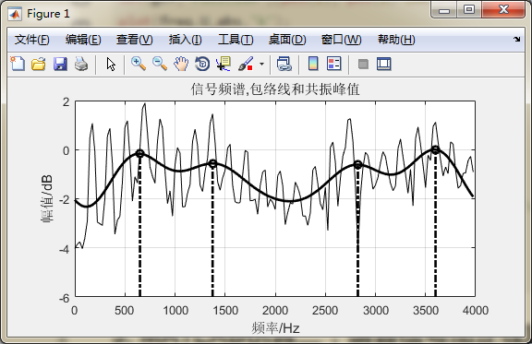Select the Brush data tool
The height and width of the screenshot is (344, 532).
[x=246, y=64]
